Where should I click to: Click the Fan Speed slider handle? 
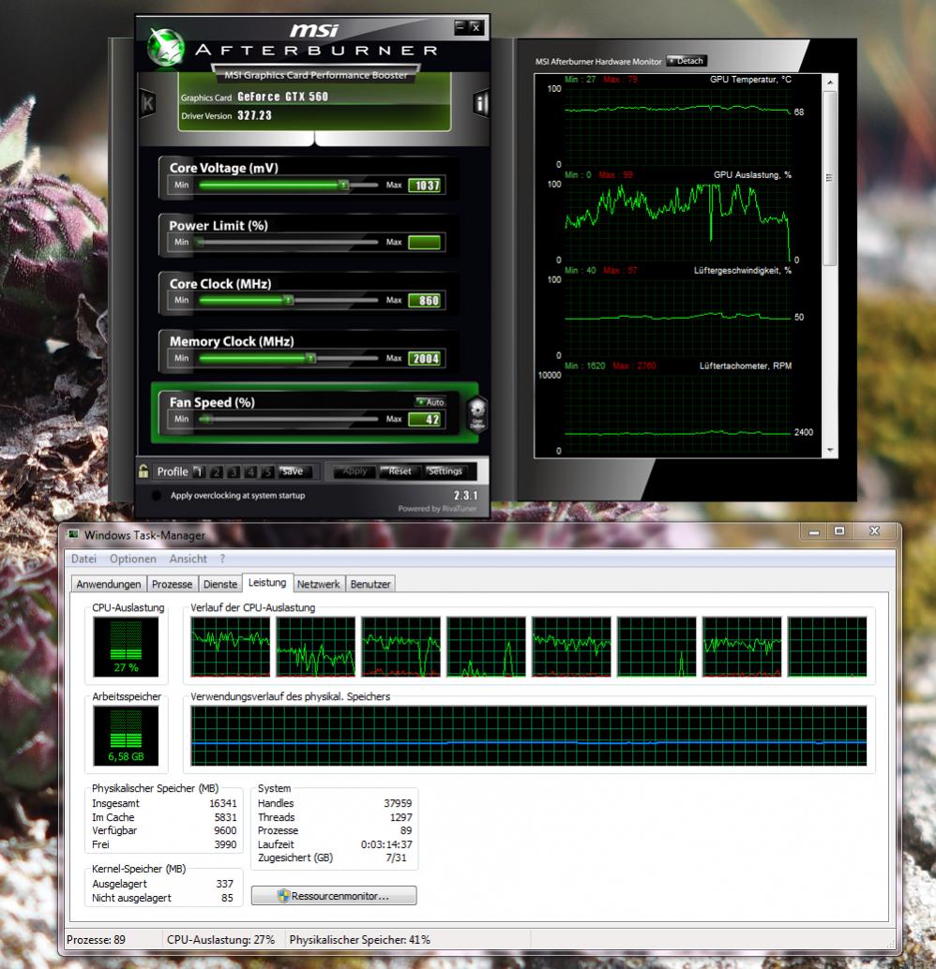(x=206, y=419)
